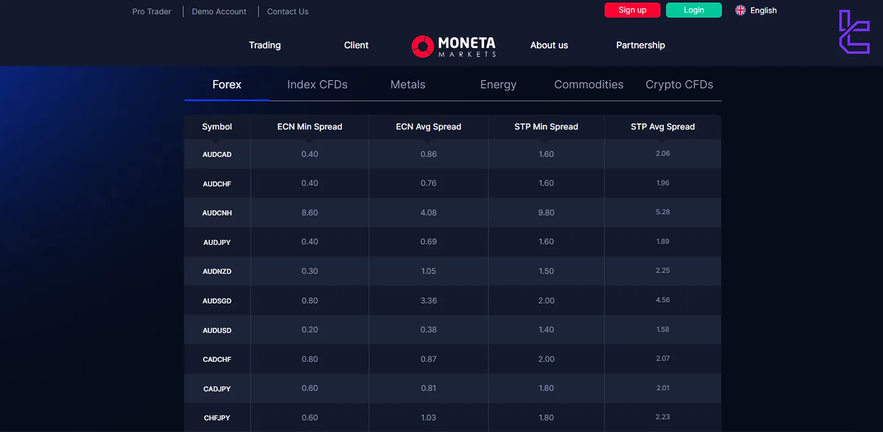Viewport: 883px width, 432px height.
Task: Select the Forex tab
Action: [227, 84]
